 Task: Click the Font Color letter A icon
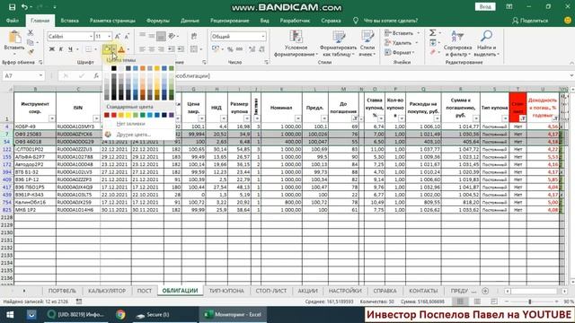click(x=121, y=49)
